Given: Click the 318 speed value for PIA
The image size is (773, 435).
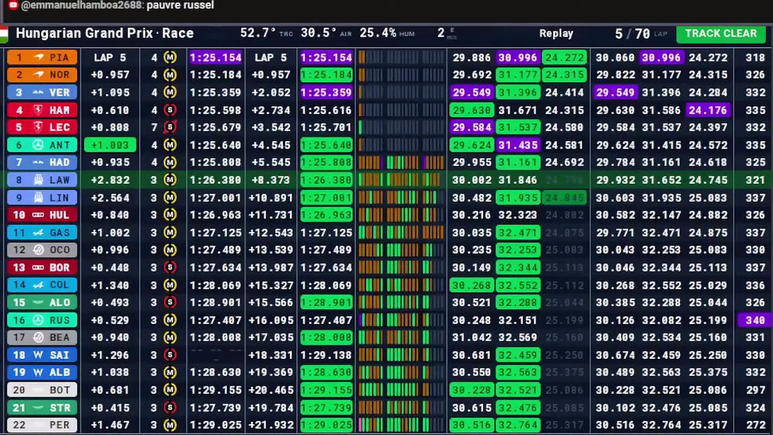Looking at the screenshot, I should [x=755, y=57].
